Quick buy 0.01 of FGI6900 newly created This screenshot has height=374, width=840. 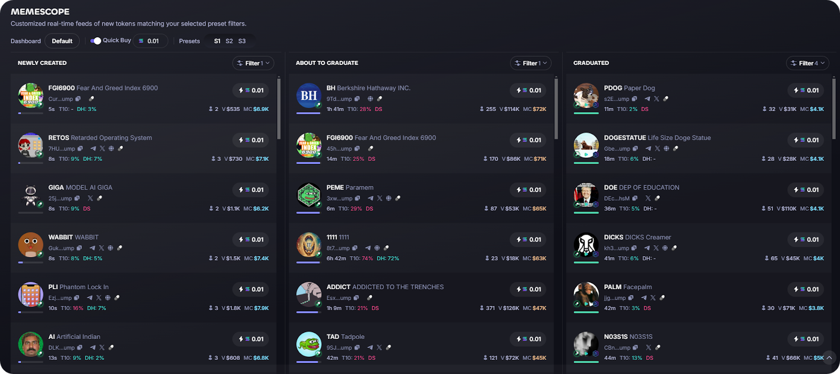pos(251,90)
